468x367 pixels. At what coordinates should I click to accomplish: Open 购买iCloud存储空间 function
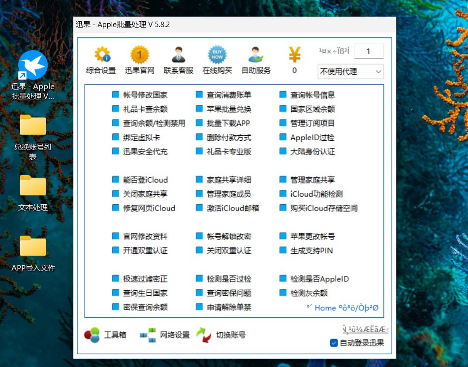(324, 208)
